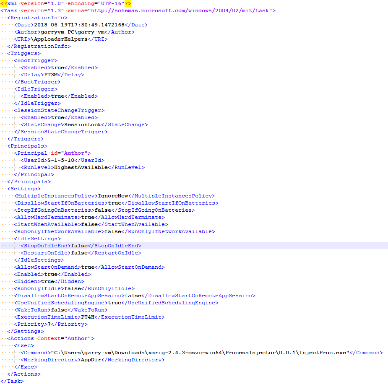Click the RunLevel value HighestAvailable

81,167
